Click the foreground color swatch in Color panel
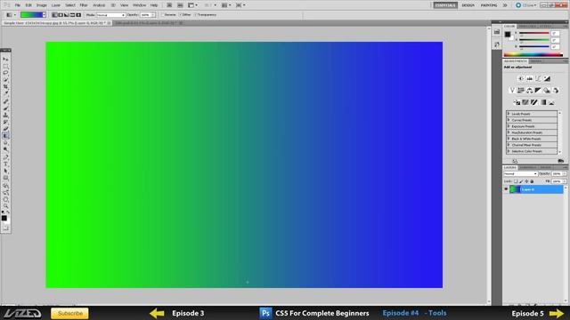This screenshot has width=570, height=320. [508, 35]
